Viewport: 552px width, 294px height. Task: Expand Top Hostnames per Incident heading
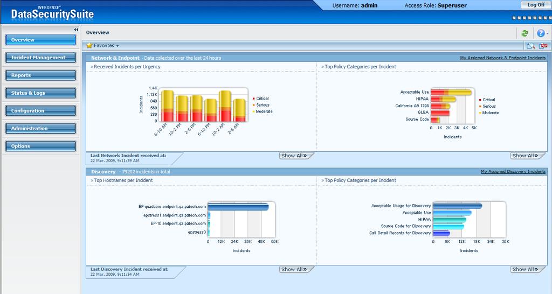click(121, 180)
